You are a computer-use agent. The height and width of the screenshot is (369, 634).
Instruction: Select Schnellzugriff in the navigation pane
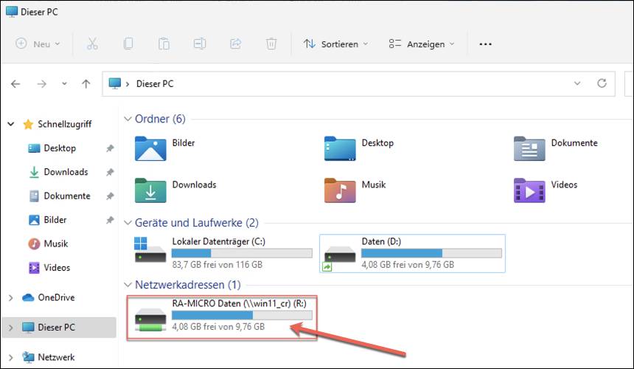tap(58, 124)
